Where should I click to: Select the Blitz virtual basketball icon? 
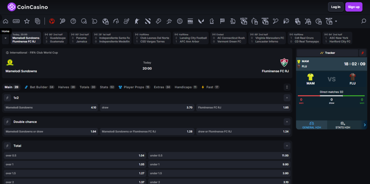(x=329, y=21)
